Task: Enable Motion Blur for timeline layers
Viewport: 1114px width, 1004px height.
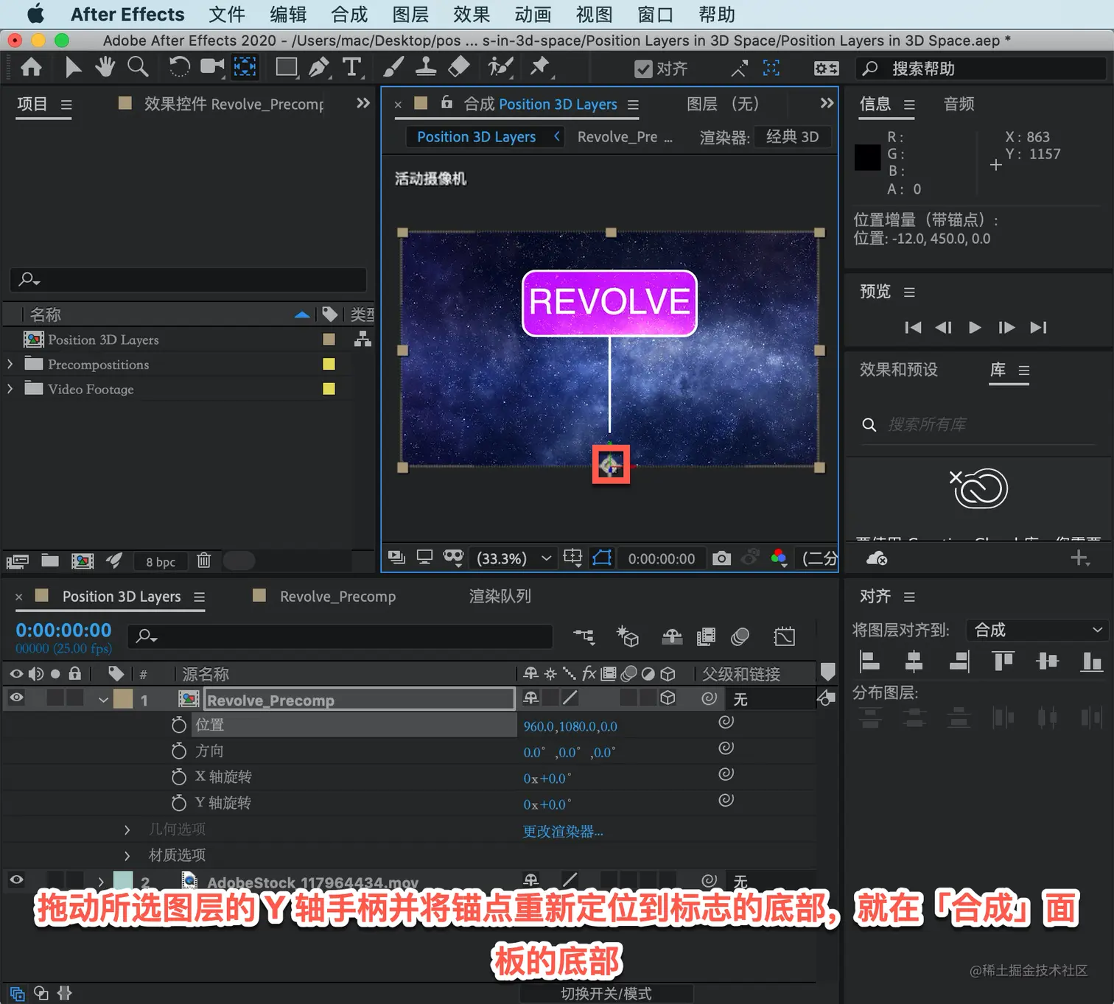Action: [740, 636]
